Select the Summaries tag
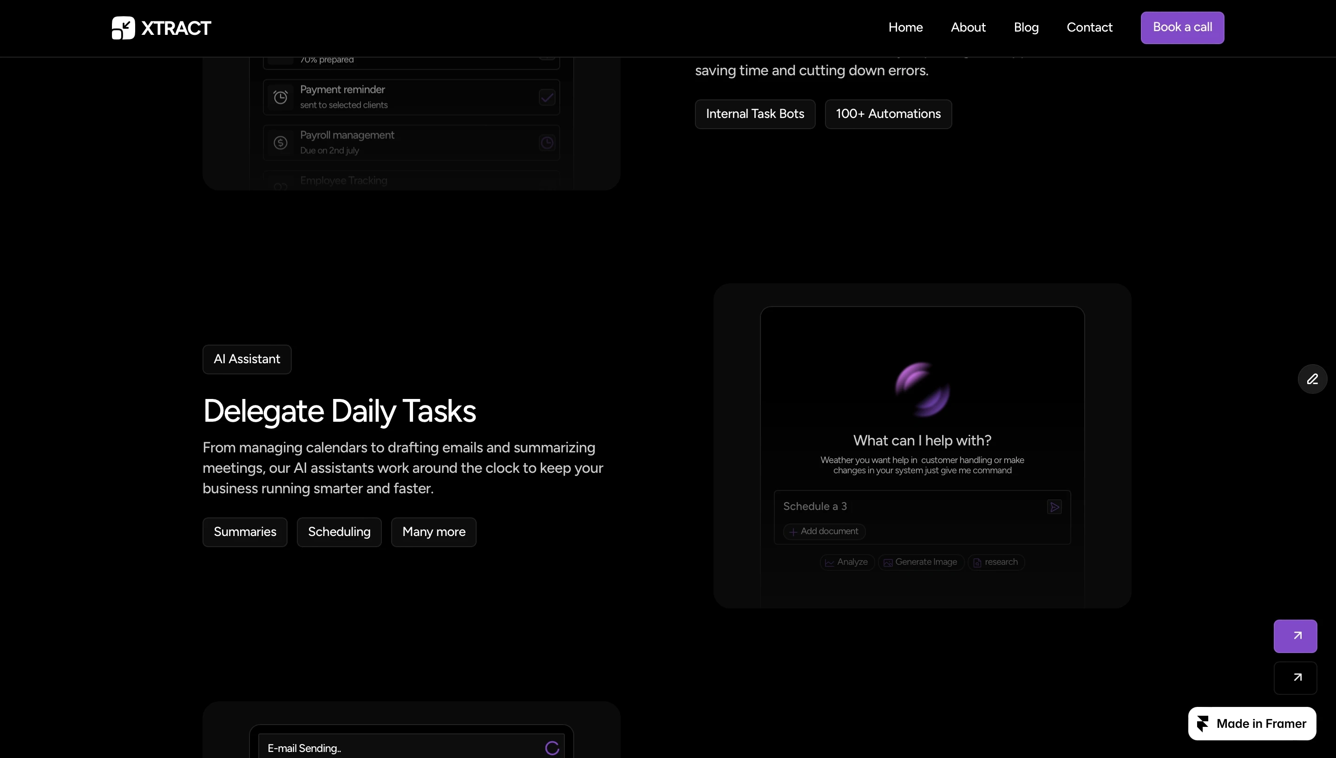This screenshot has height=758, width=1336. 245,532
